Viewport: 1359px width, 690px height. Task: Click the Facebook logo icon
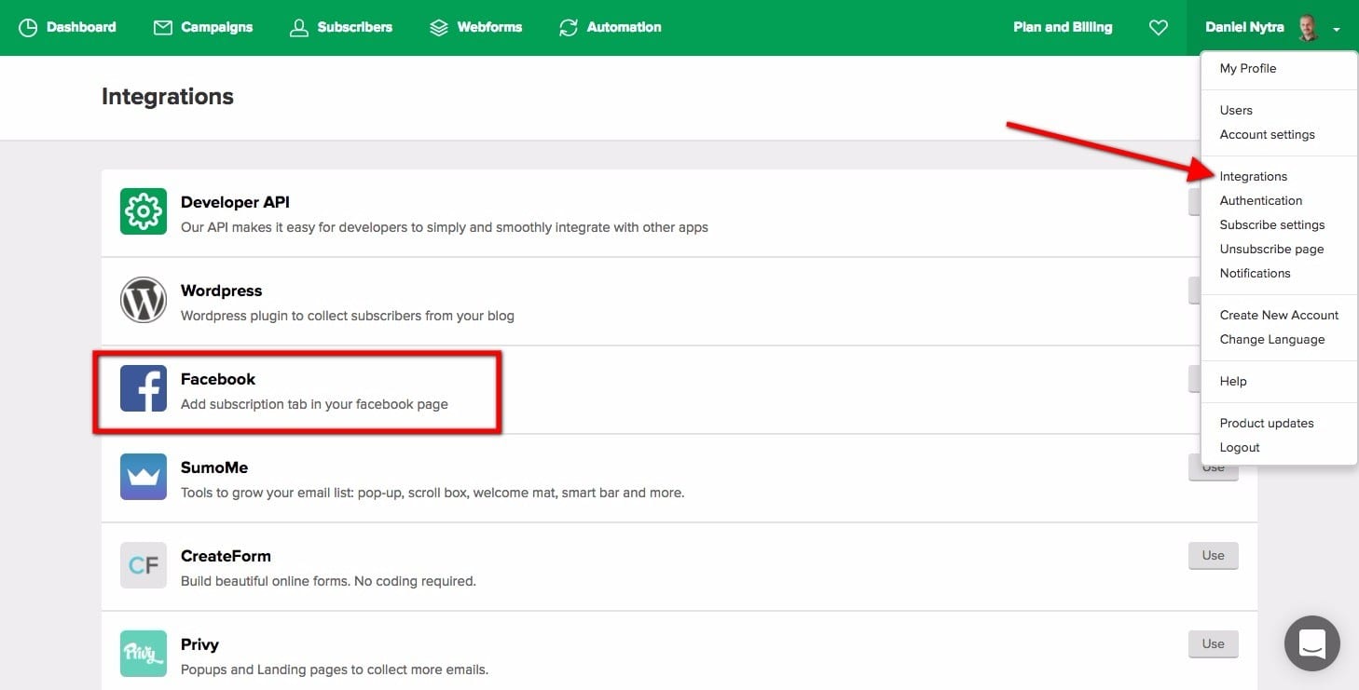coord(144,388)
